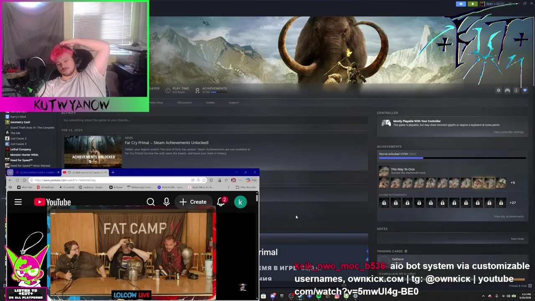Select The Isle in library list
Image resolution: width=535 pixels, height=301 pixels.
pyautogui.click(x=15, y=133)
